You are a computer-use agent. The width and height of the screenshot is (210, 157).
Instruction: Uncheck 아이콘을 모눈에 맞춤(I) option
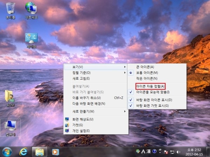[x=153, y=92]
